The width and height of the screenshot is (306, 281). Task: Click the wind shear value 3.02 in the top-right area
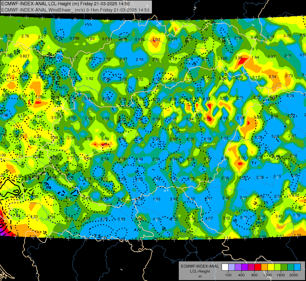point(287,36)
